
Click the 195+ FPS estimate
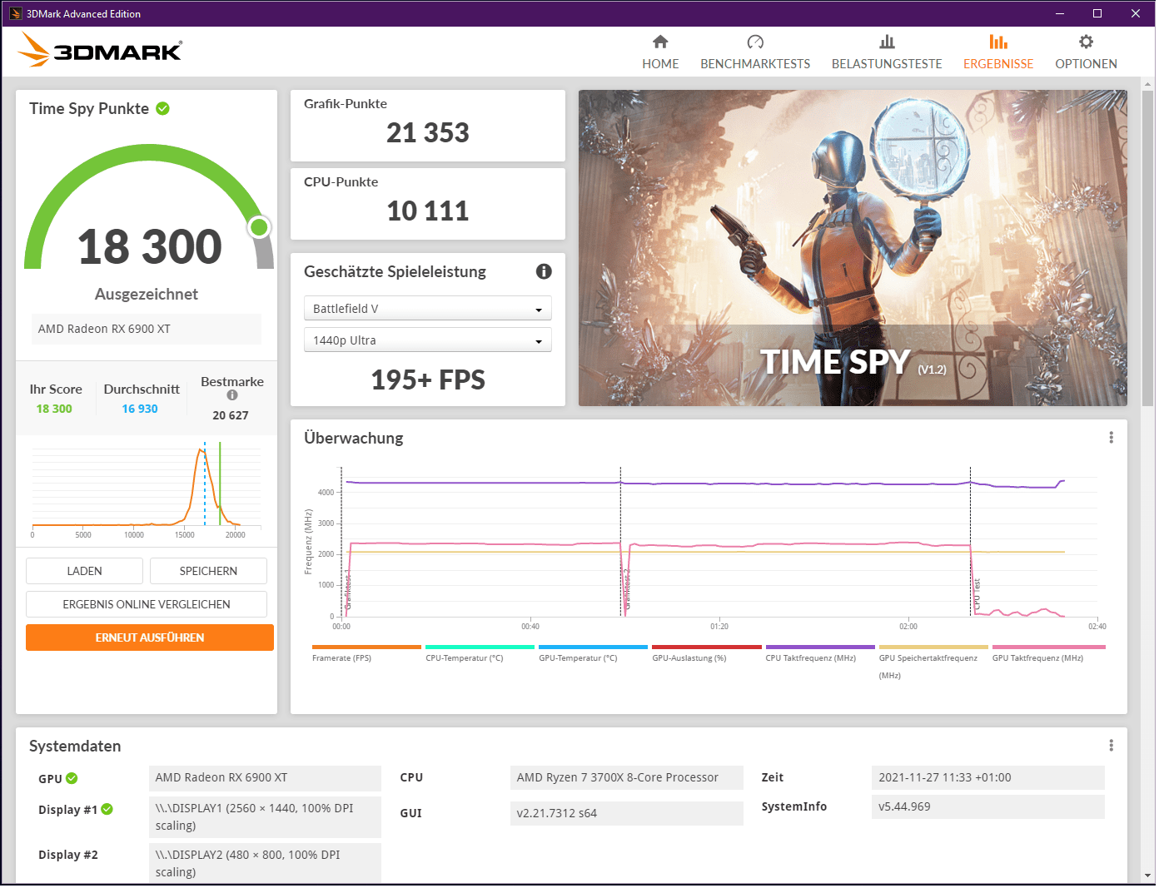428,380
